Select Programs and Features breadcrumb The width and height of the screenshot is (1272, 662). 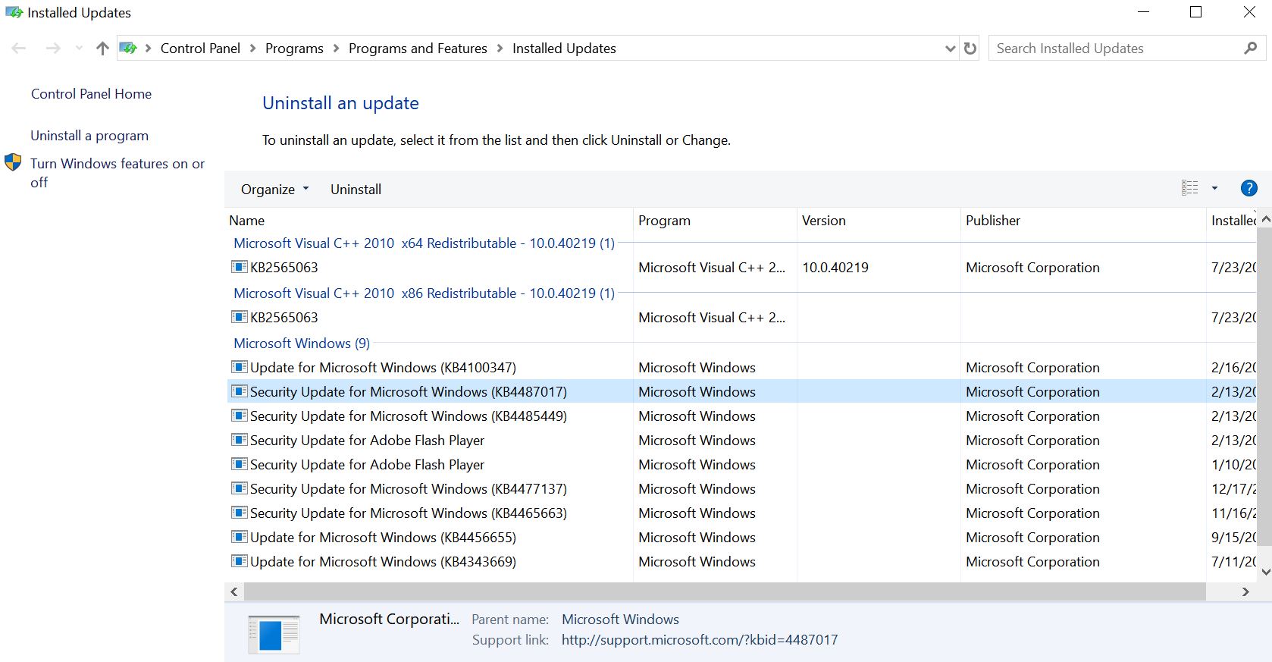(418, 49)
